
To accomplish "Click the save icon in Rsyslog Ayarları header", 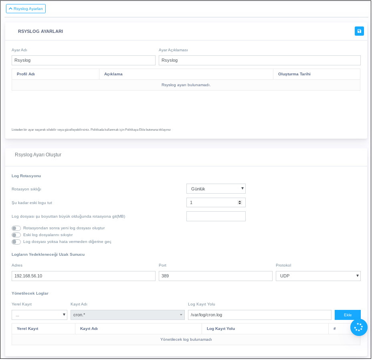I will click(x=359, y=31).
